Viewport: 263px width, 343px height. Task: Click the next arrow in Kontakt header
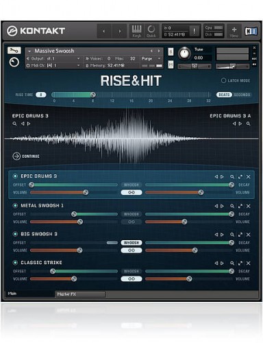[x=119, y=31]
